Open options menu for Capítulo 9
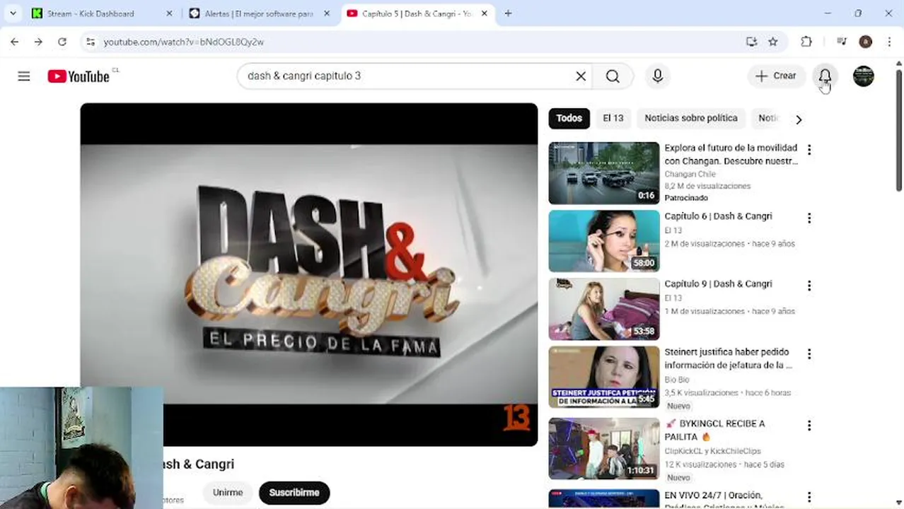Viewport: 904px width, 509px height. 809,286
